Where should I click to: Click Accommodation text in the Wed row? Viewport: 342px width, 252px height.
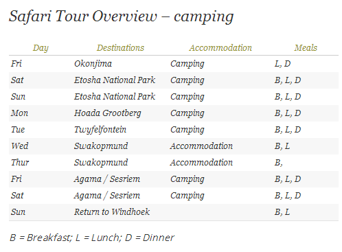pyautogui.click(x=201, y=146)
